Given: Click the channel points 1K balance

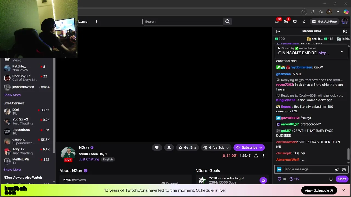Looking at the screenshot, I should [x=282, y=179].
